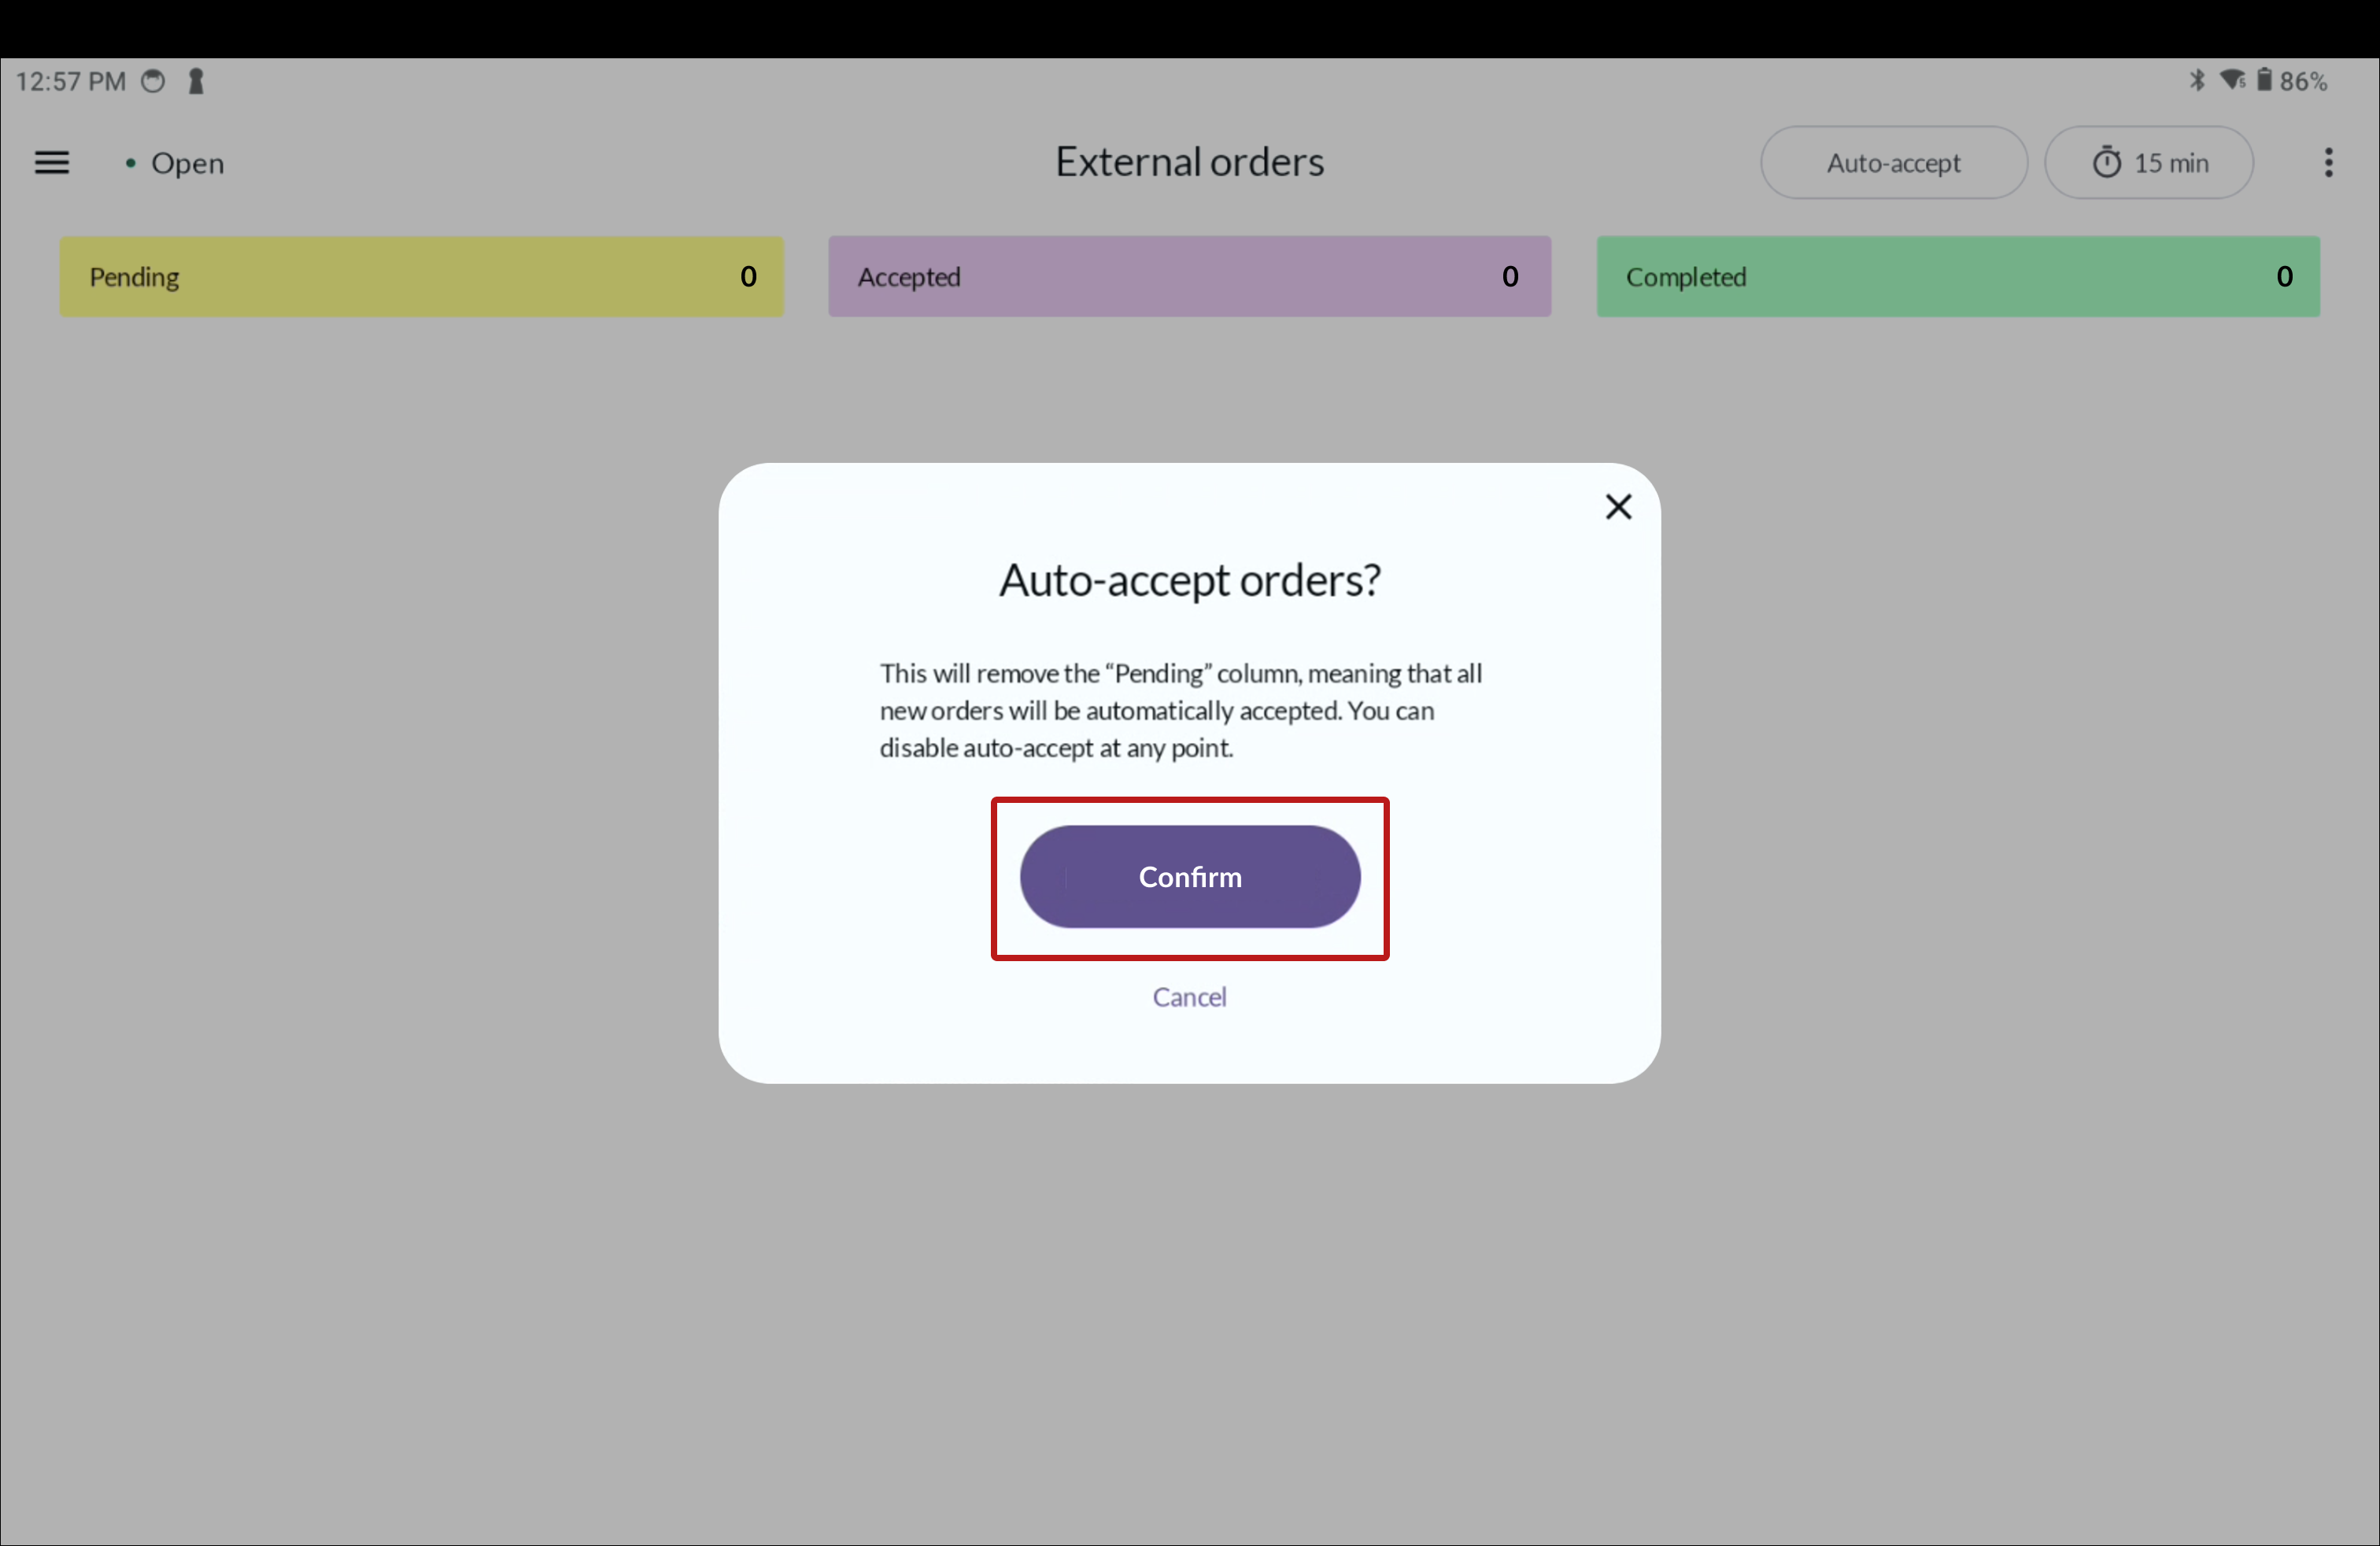Tap the 86% battery indicator
The width and height of the screenshot is (2380, 1546).
point(2292,81)
